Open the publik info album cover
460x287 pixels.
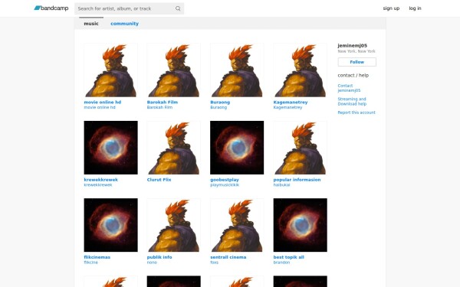click(x=174, y=225)
